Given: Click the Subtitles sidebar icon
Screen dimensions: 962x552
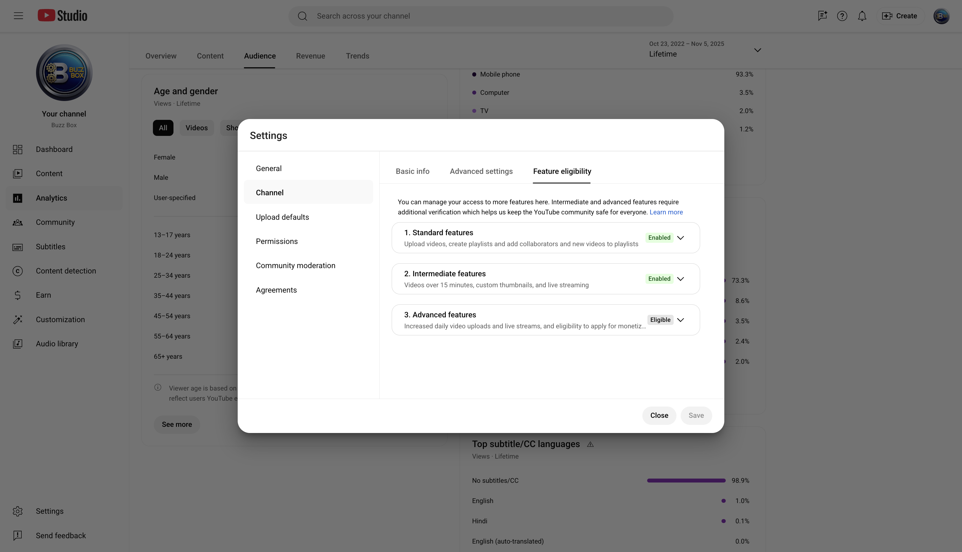Looking at the screenshot, I should coord(17,247).
